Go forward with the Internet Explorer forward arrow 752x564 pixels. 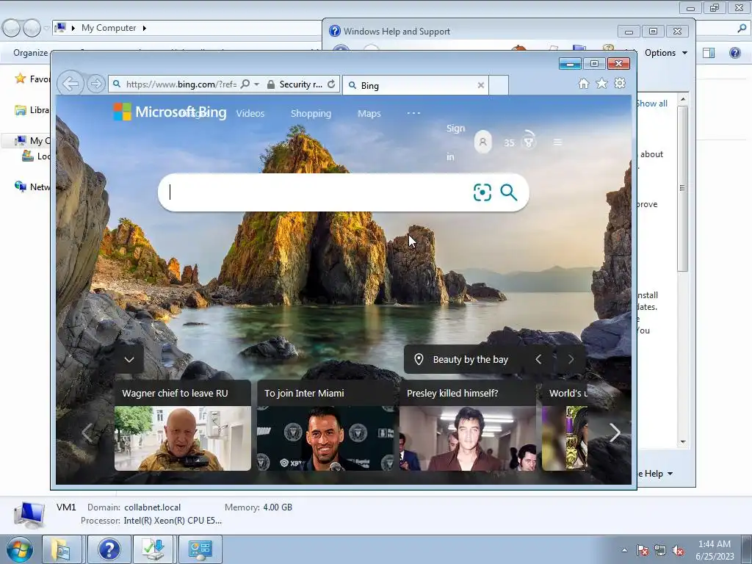[96, 84]
